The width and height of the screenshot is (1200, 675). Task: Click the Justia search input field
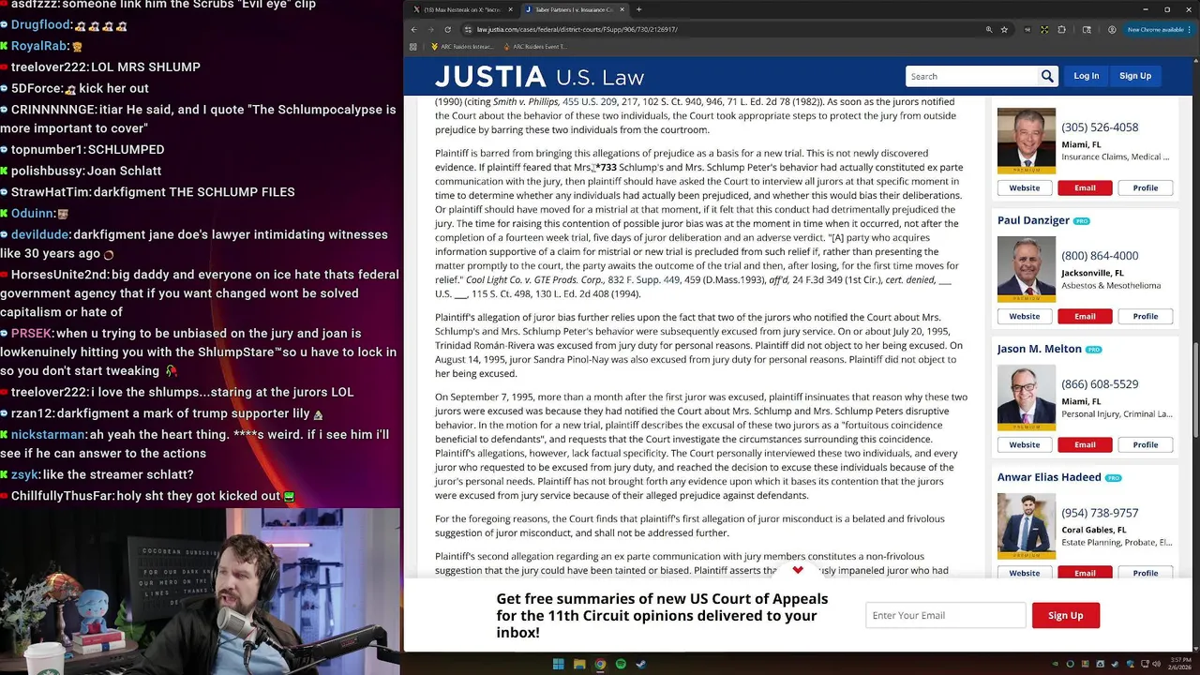972,76
